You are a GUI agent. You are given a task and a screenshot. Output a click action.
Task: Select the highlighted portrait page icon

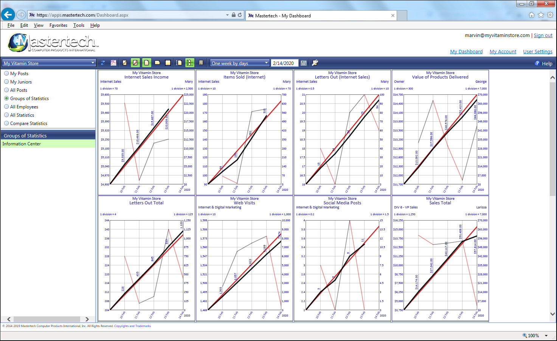point(146,63)
